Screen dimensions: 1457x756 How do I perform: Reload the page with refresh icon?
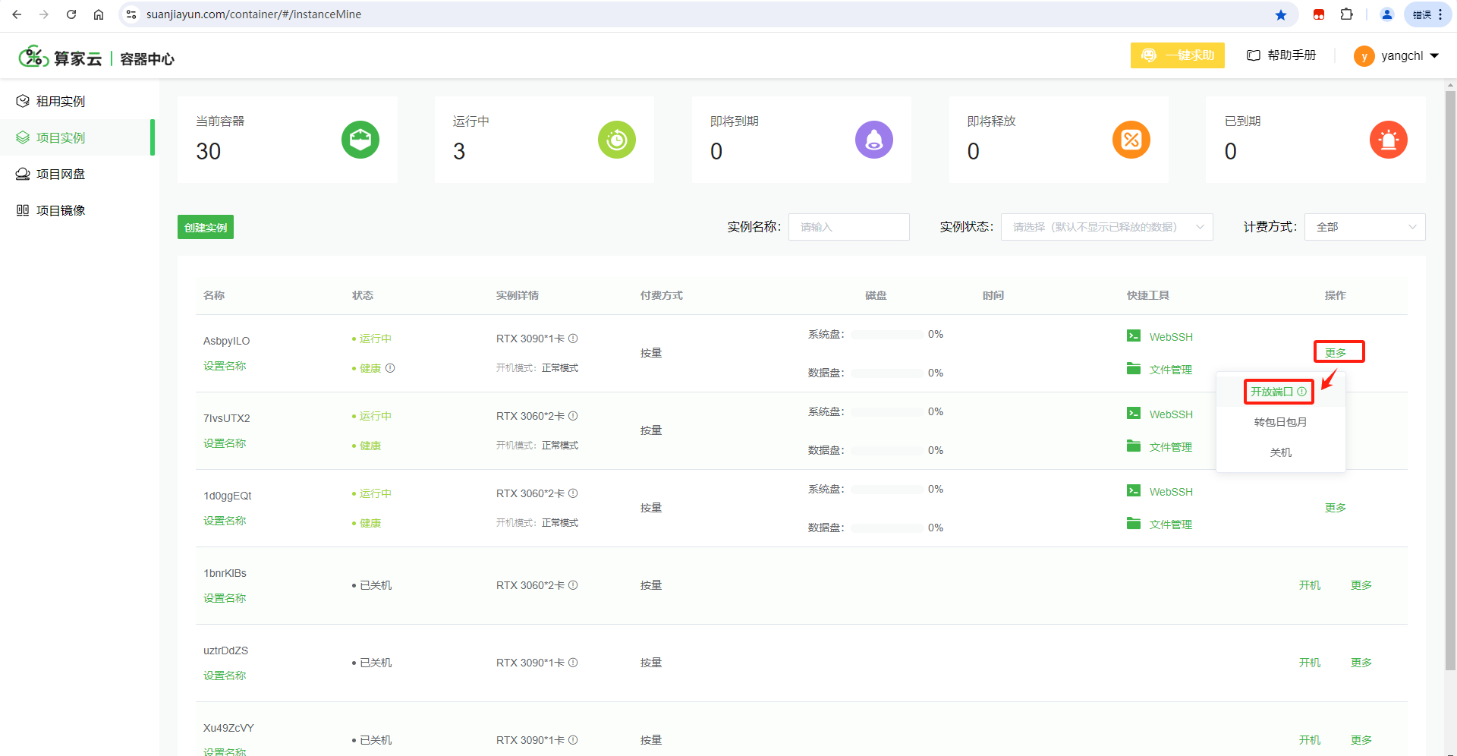pyautogui.click(x=71, y=14)
